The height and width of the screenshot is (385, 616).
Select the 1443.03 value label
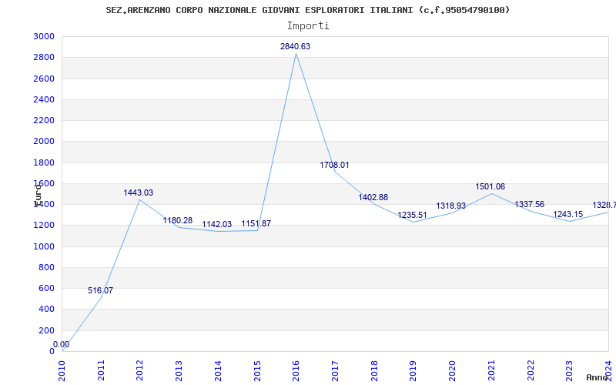pyautogui.click(x=139, y=193)
